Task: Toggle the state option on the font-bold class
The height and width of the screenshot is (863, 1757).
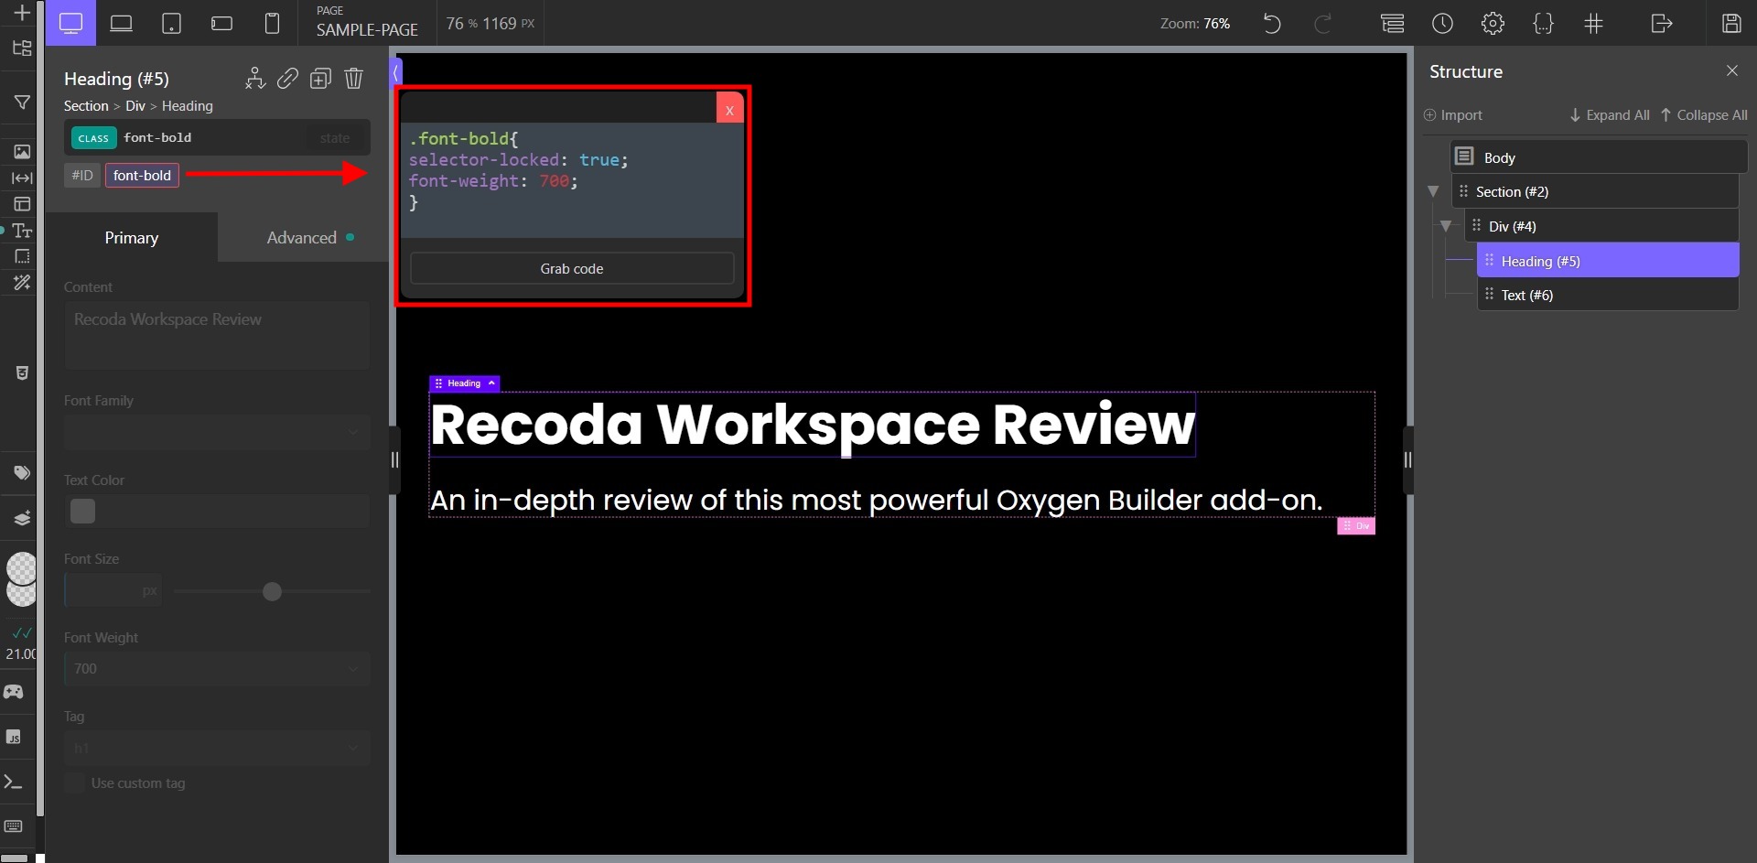Action: click(335, 137)
